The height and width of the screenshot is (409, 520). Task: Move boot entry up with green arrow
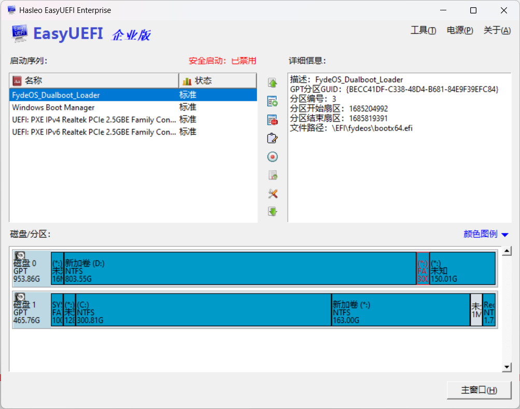[x=273, y=83]
